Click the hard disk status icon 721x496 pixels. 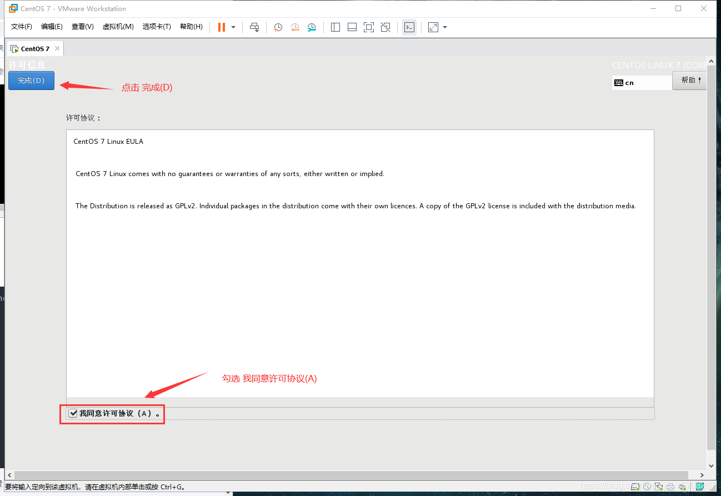click(635, 487)
